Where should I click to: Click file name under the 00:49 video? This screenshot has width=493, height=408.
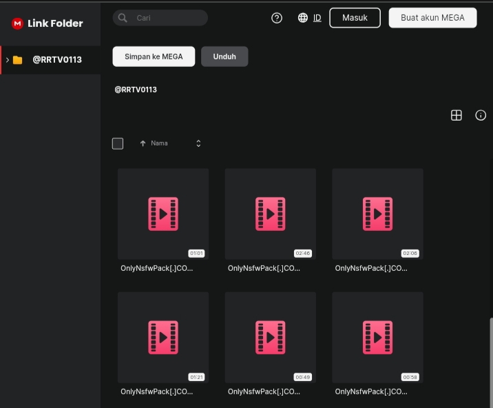tap(264, 391)
